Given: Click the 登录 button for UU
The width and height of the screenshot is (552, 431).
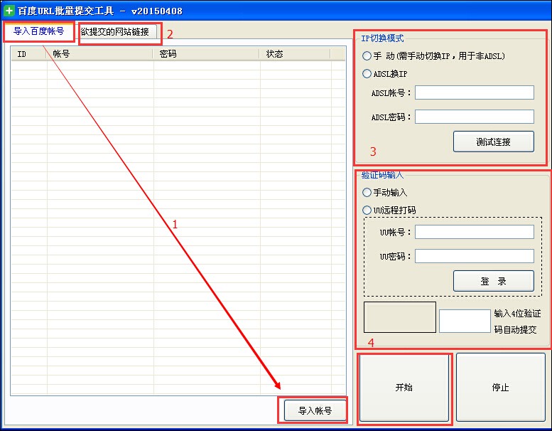Looking at the screenshot, I should click(494, 281).
